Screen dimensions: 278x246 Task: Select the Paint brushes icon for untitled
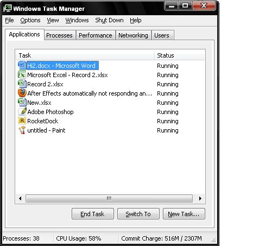click(x=22, y=130)
